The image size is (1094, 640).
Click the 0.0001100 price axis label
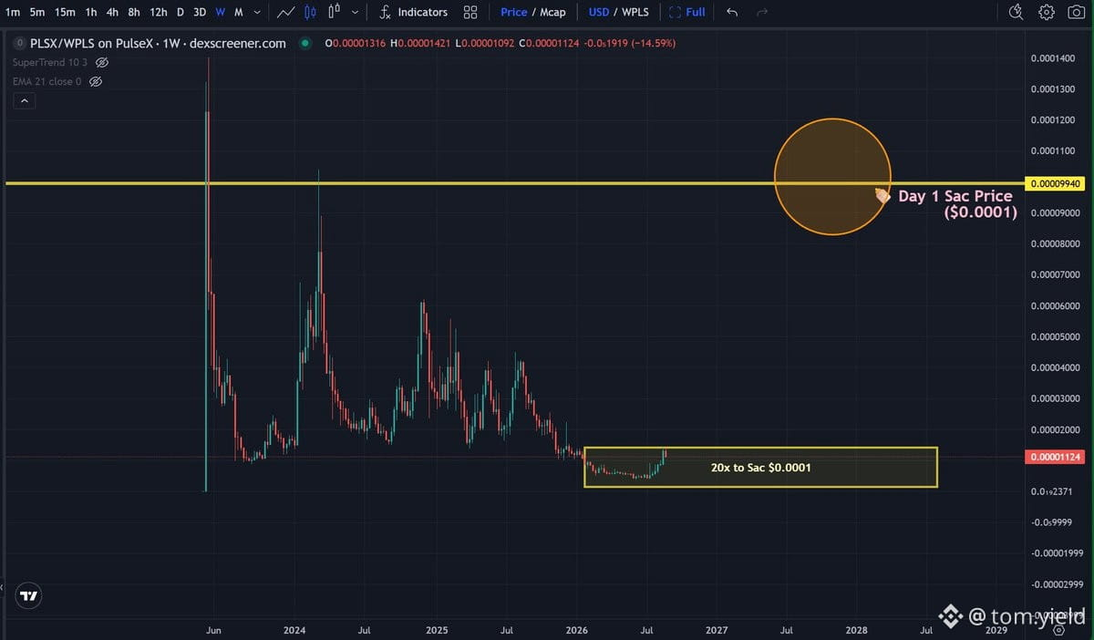click(1052, 151)
